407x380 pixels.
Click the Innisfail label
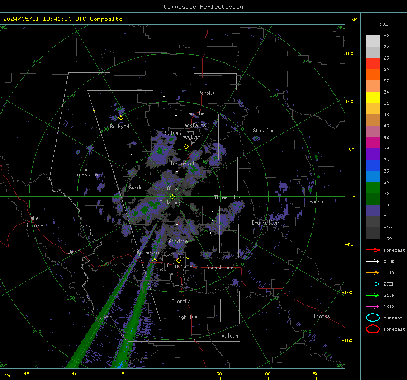[x=182, y=164]
